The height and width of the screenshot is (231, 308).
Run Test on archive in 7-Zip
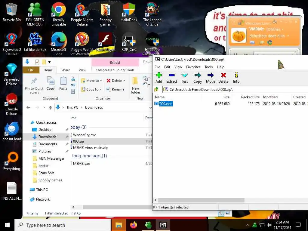pyautogui.click(x=185, y=78)
